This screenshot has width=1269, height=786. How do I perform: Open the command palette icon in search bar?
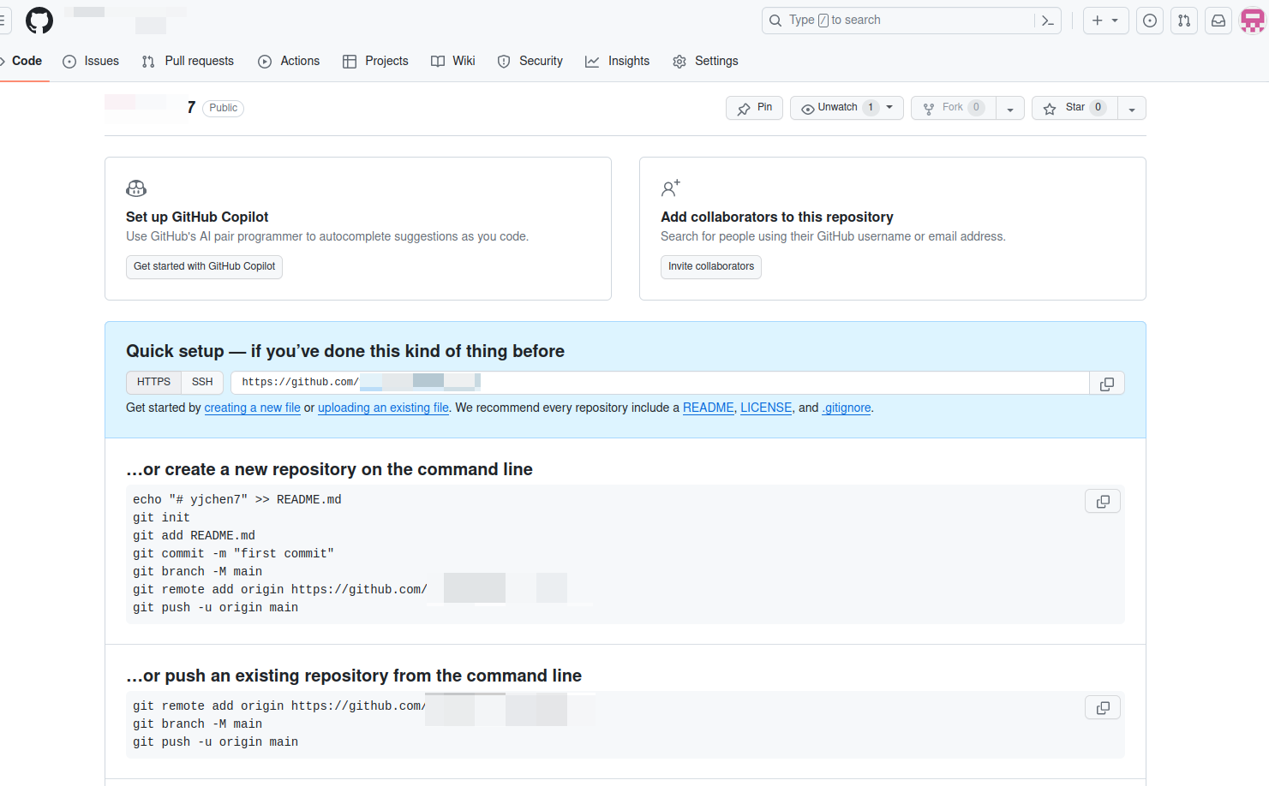1047,21
